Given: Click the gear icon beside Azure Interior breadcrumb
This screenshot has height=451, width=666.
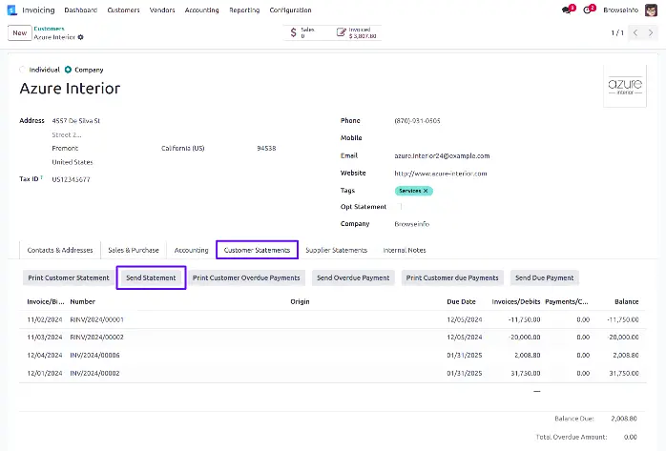Looking at the screenshot, I should point(81,37).
